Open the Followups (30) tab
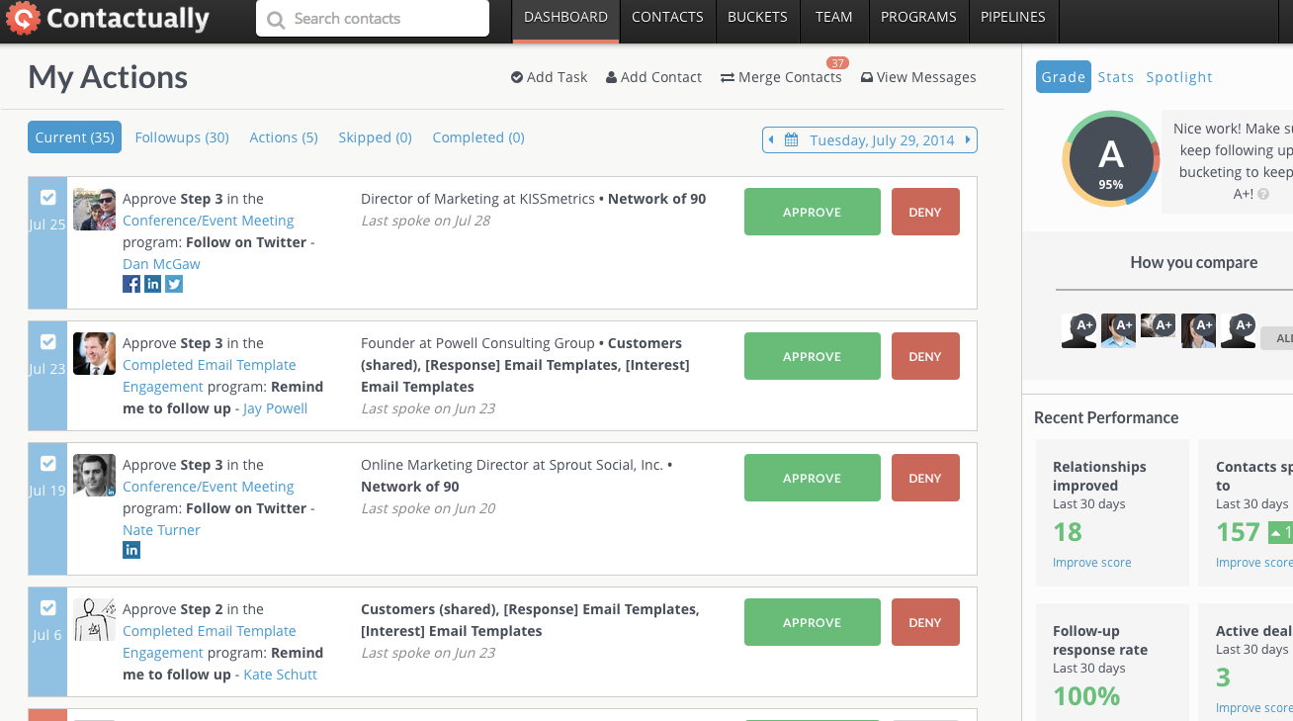Screen dimensions: 1293x721 (181, 136)
